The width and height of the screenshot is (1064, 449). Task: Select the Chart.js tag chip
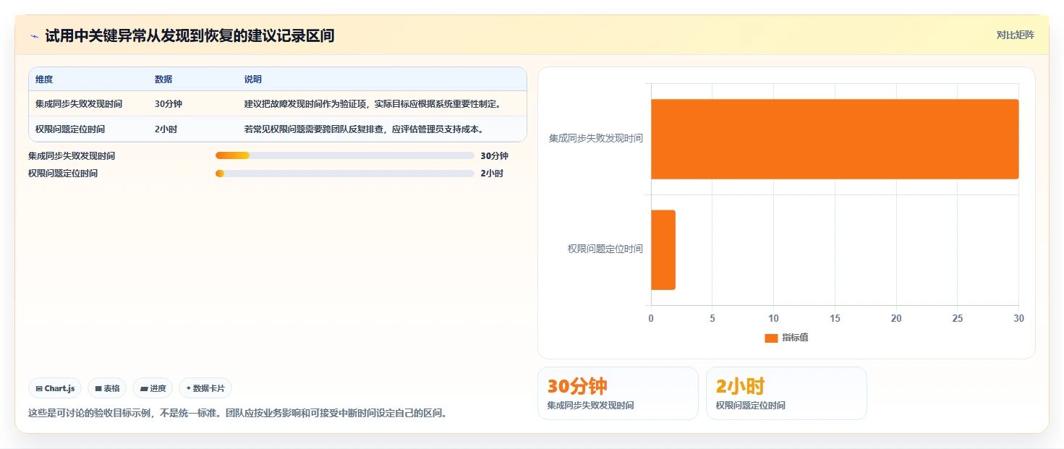[56, 388]
